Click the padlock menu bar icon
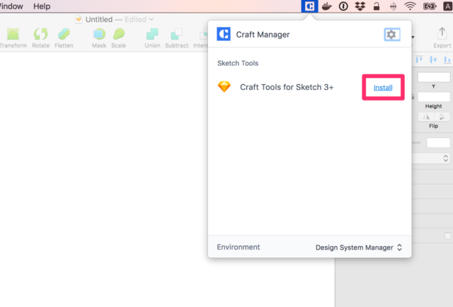Viewport: 453px width, 307px height. [x=377, y=6]
